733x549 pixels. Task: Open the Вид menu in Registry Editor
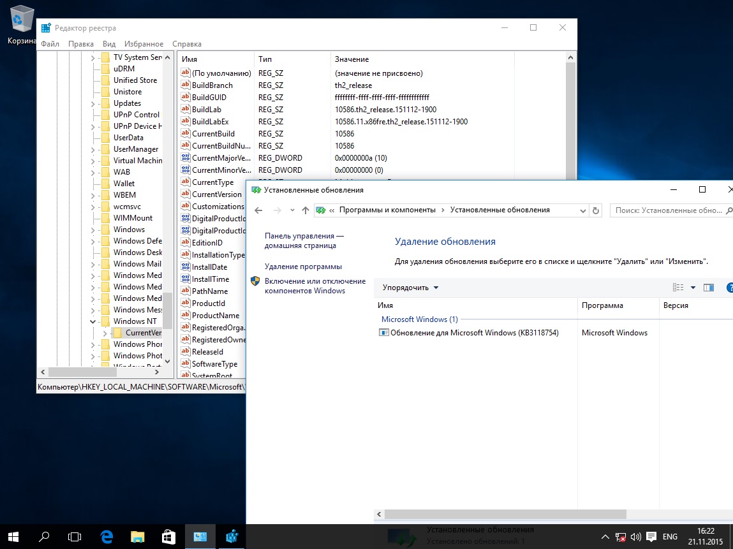109,44
